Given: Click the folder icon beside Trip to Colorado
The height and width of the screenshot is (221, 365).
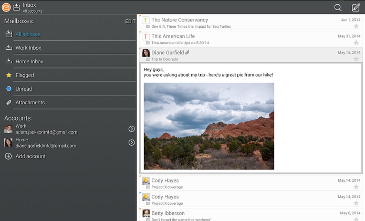Looking at the screenshot, I should tap(148, 59).
